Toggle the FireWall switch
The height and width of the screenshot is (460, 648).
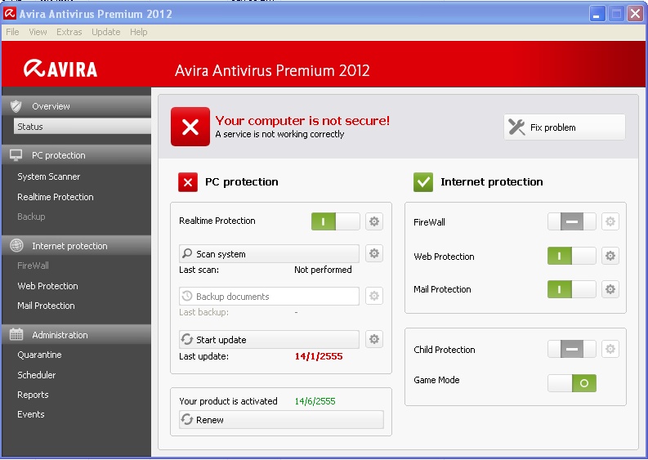[x=571, y=221]
